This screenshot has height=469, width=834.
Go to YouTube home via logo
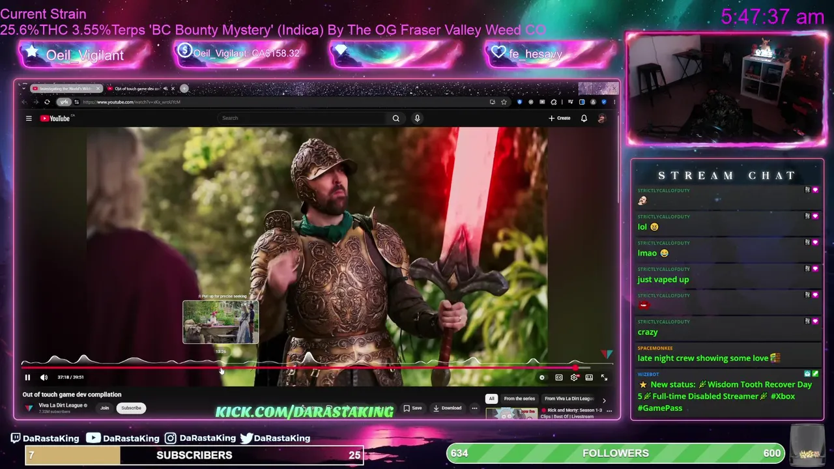tap(55, 118)
